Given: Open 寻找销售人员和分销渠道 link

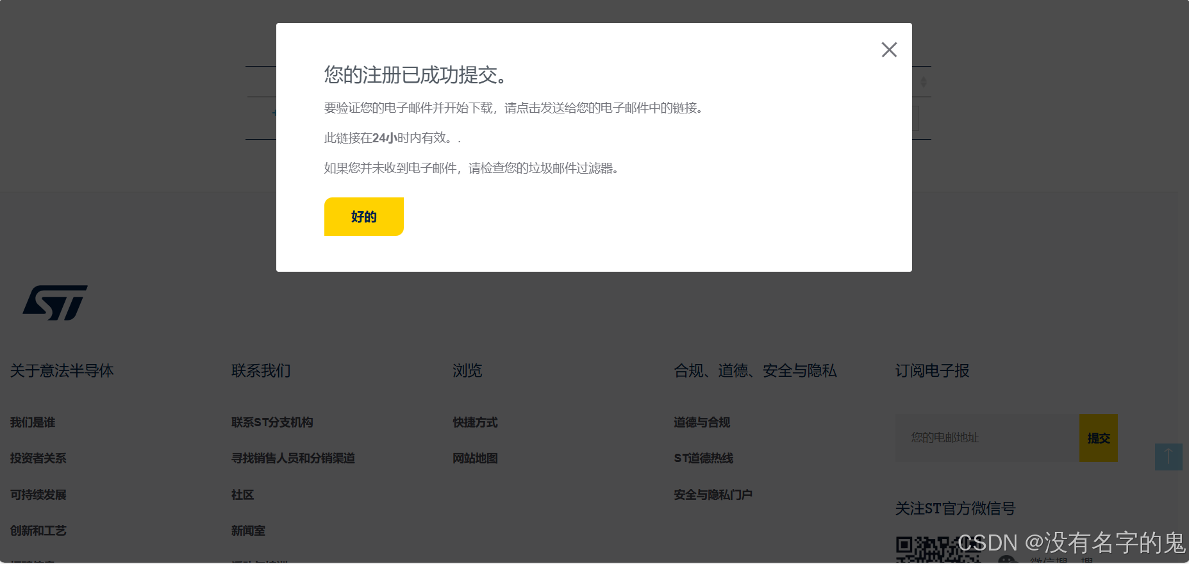Looking at the screenshot, I should point(293,458).
